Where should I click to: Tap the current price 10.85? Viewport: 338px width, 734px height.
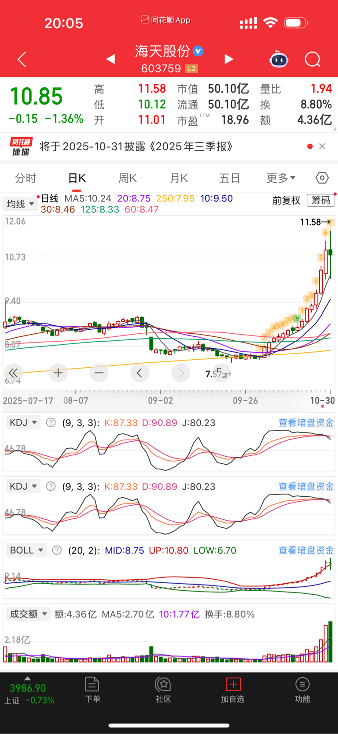click(36, 97)
